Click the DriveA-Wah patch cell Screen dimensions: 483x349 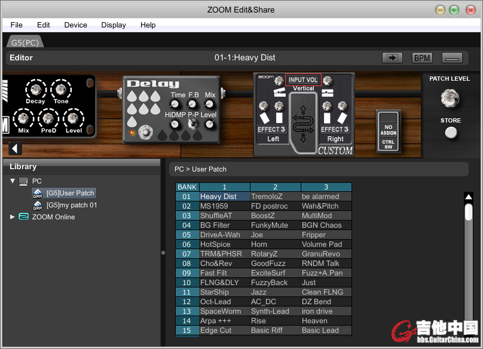(x=225, y=235)
